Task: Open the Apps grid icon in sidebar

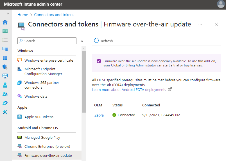Action: click(5, 58)
